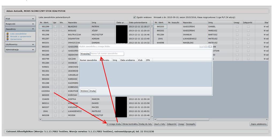The width and height of the screenshot is (274, 138).
Task: Click the DRASZCZUK surname cell
Action: click(x=79, y=43)
